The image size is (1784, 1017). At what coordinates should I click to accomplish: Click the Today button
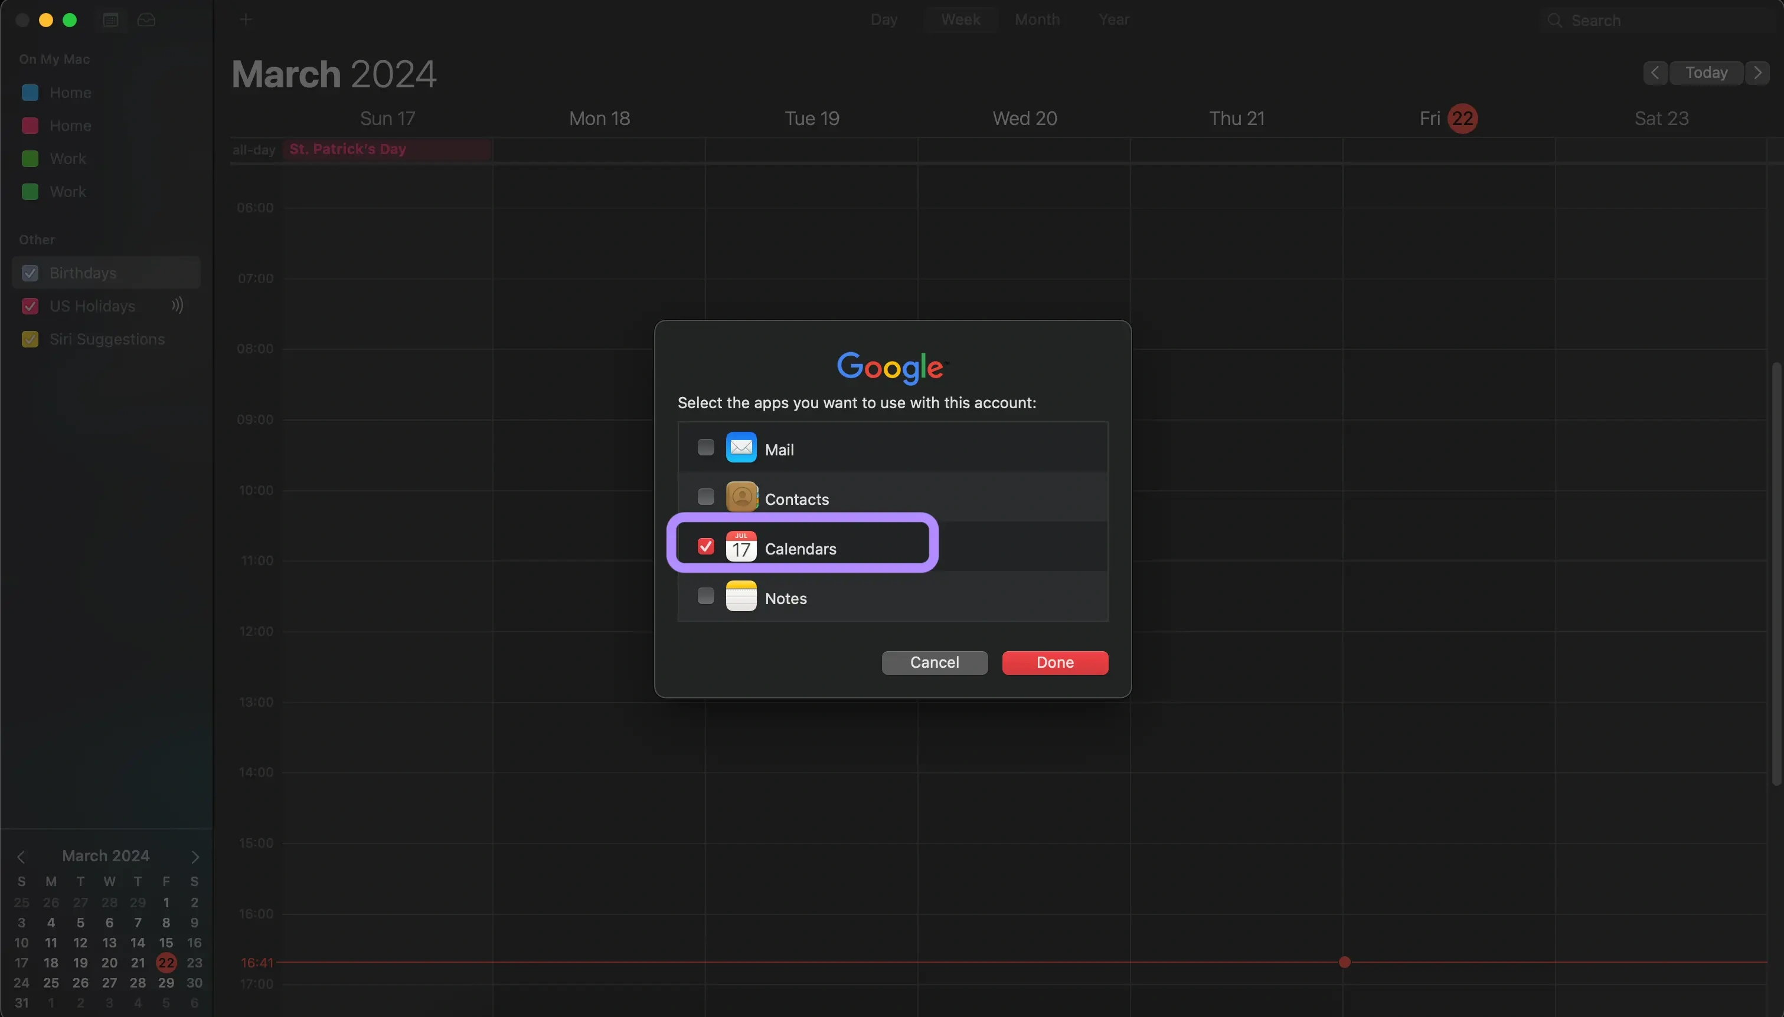pos(1707,72)
